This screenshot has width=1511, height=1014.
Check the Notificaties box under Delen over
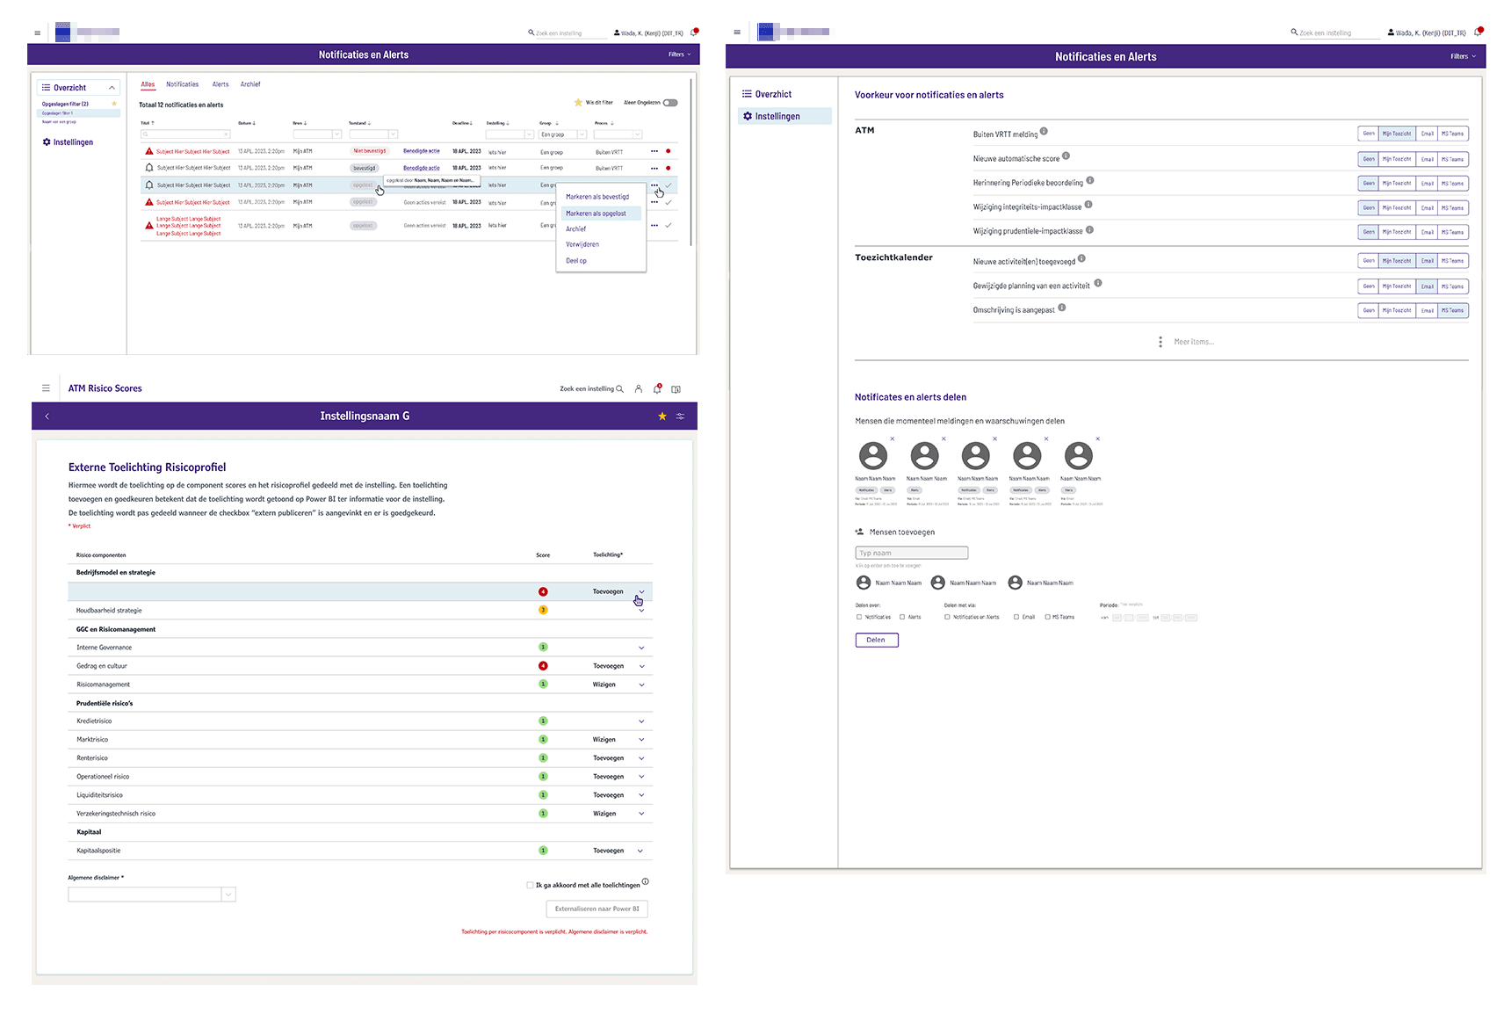point(859,617)
